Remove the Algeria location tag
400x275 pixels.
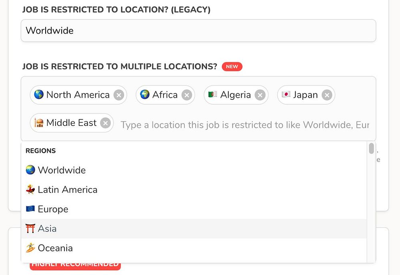(260, 95)
